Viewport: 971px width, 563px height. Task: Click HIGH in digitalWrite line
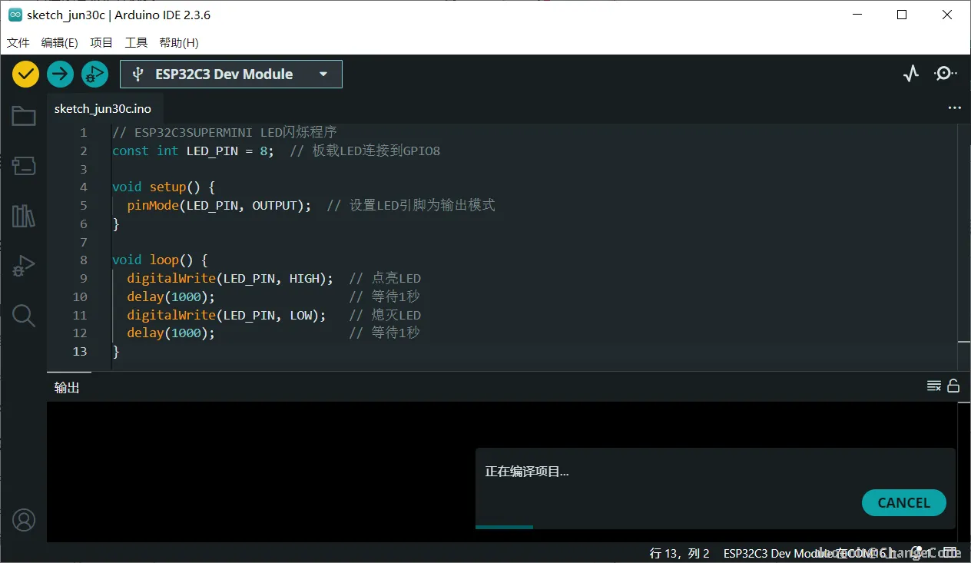(x=304, y=278)
